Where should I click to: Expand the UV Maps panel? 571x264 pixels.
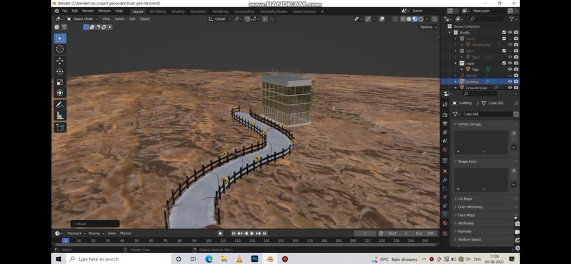pos(485,199)
